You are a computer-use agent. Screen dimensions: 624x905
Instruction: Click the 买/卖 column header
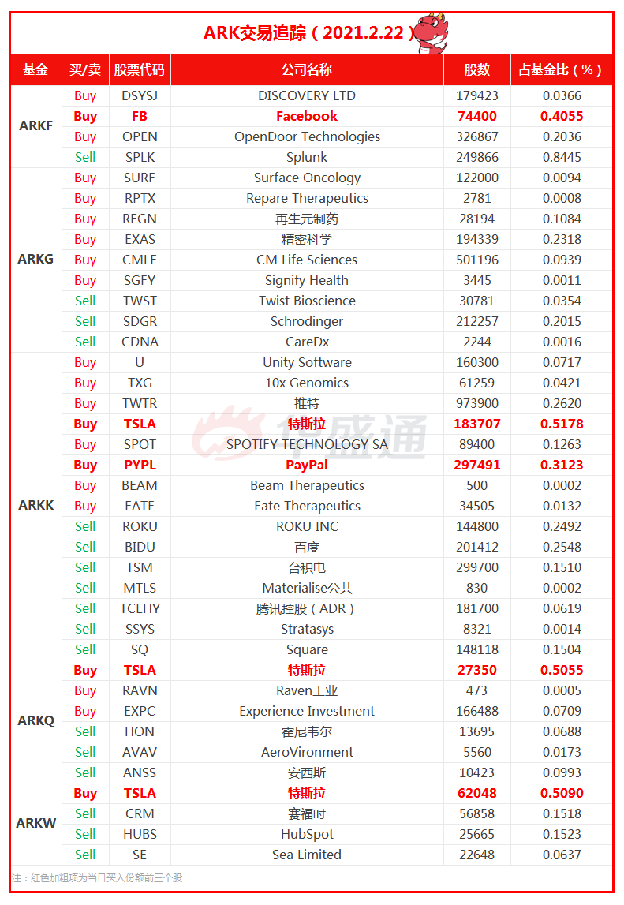click(85, 69)
